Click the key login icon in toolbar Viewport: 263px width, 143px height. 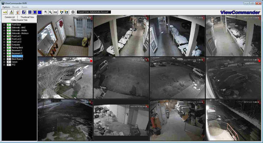click(5, 12)
